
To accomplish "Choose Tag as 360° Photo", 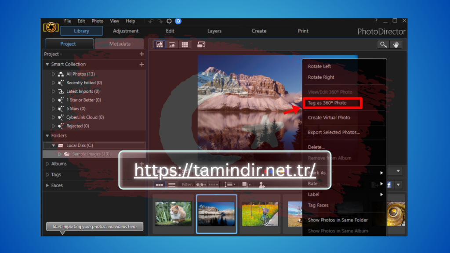I will [x=327, y=103].
